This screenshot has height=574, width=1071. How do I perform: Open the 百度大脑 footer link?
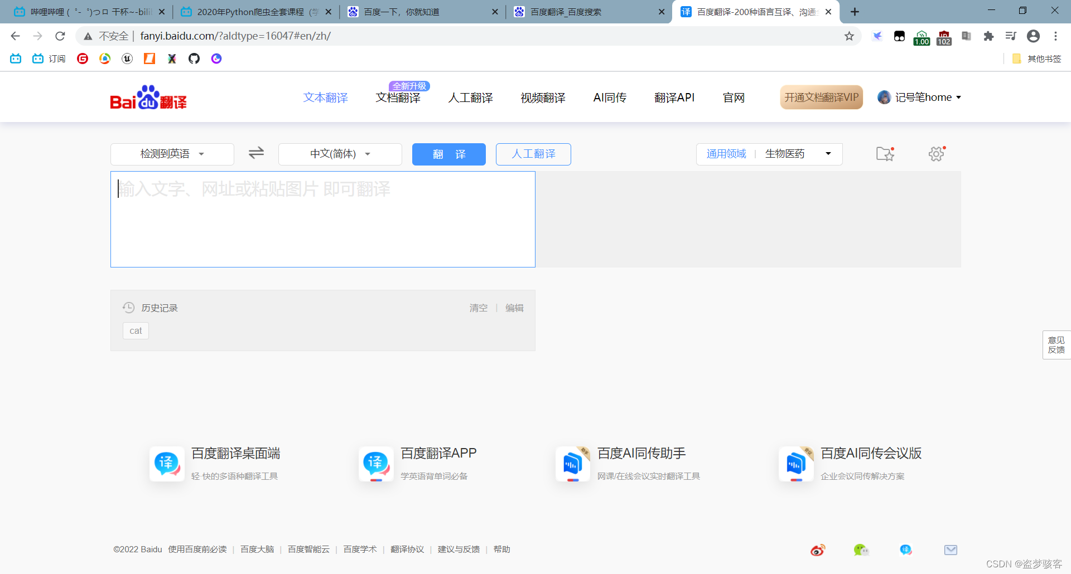point(257,549)
